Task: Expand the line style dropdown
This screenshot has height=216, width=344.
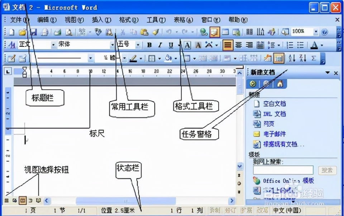Action: 90,58
